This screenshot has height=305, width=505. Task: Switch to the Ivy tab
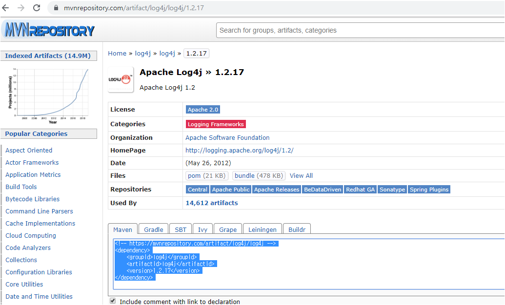click(x=202, y=229)
